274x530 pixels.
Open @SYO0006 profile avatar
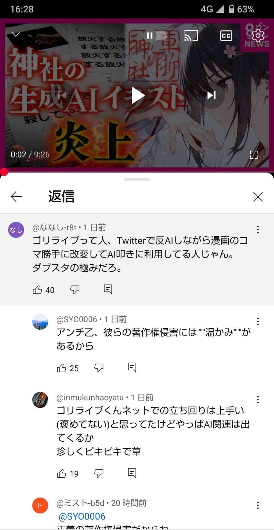pos(40,322)
